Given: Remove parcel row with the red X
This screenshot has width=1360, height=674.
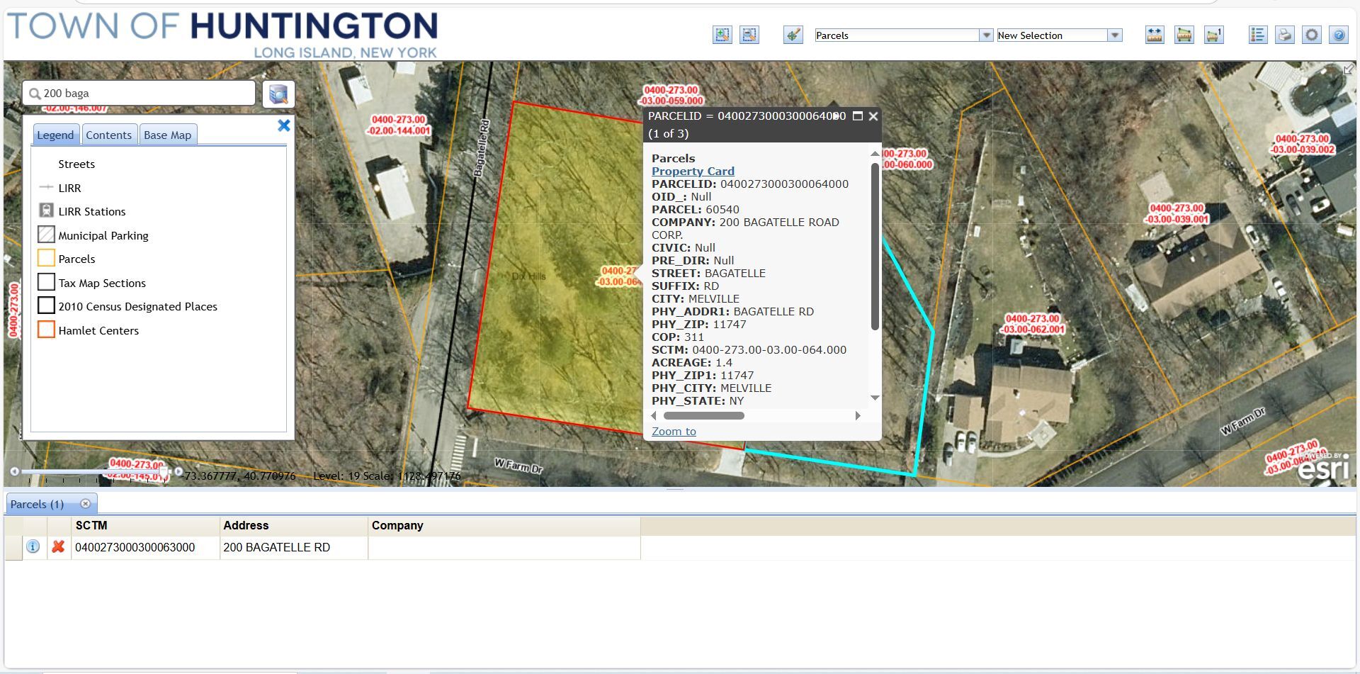Looking at the screenshot, I should tap(58, 546).
